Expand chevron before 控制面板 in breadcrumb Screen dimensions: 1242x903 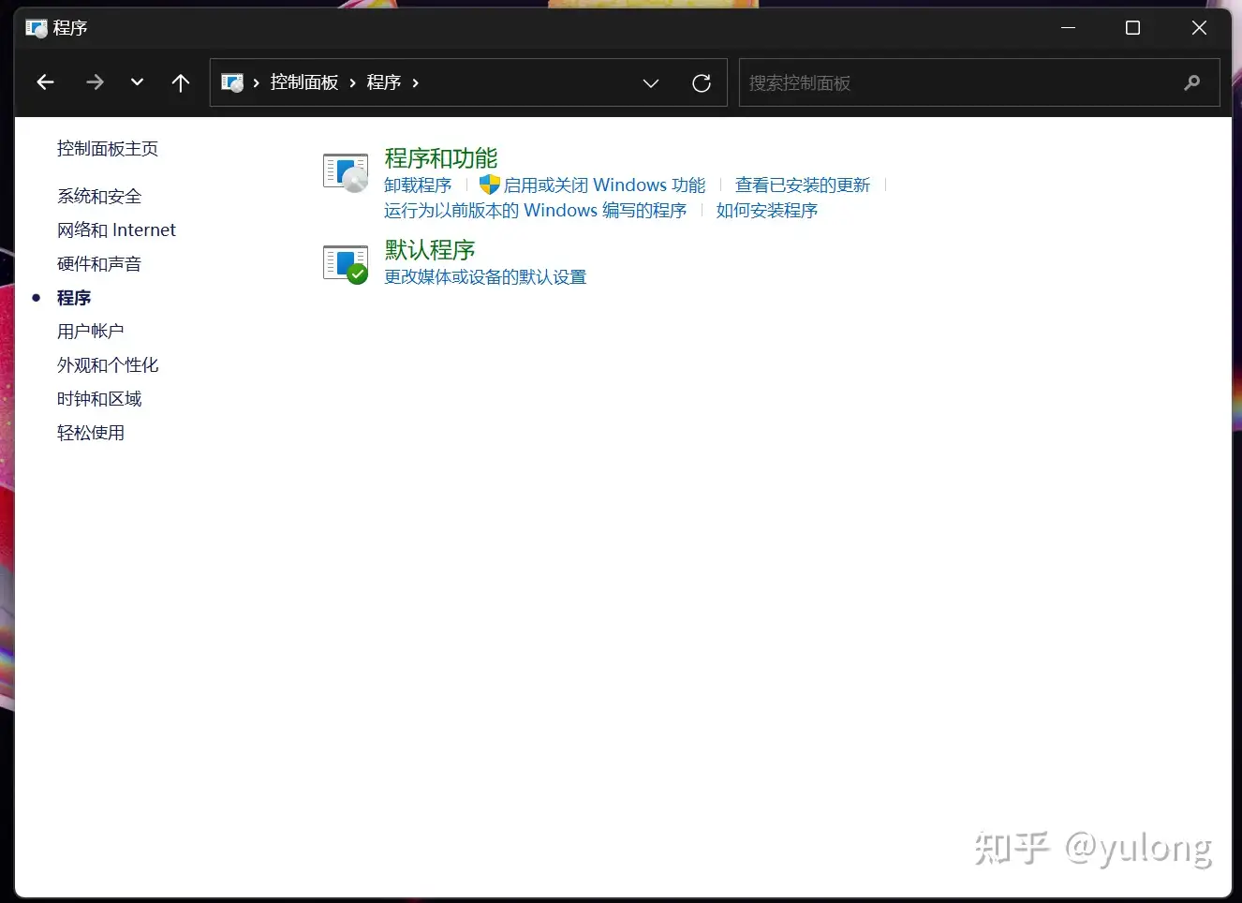(256, 82)
